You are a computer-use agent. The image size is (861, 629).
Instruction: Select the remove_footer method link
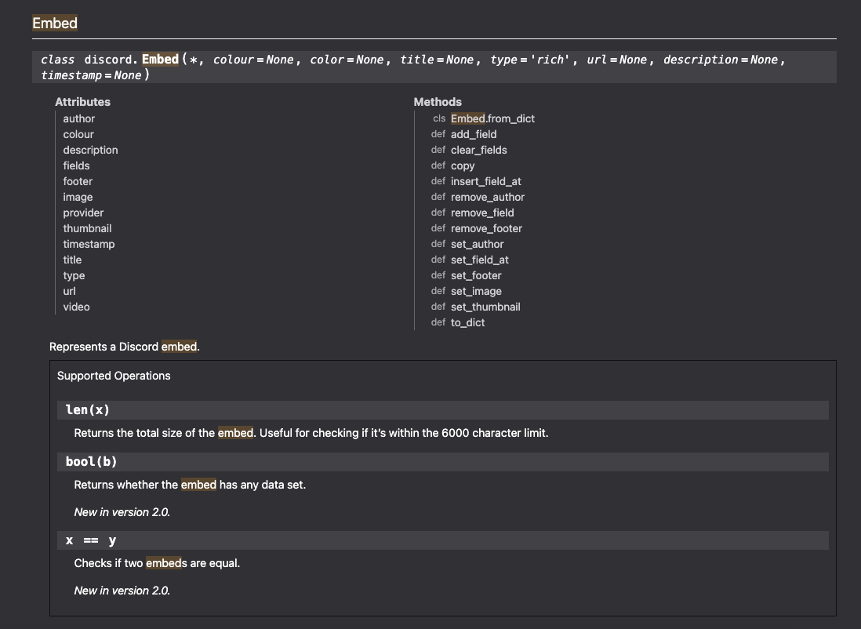(486, 228)
